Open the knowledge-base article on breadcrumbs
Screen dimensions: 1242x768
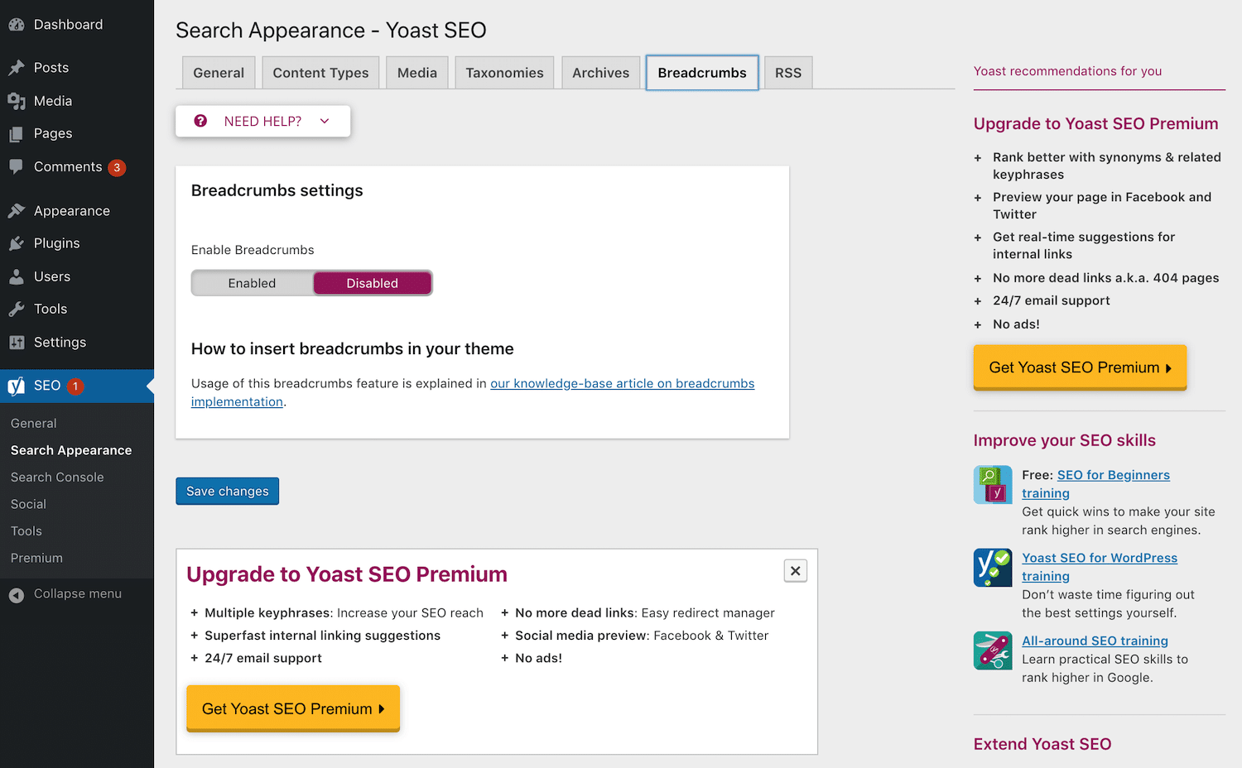tap(622, 383)
